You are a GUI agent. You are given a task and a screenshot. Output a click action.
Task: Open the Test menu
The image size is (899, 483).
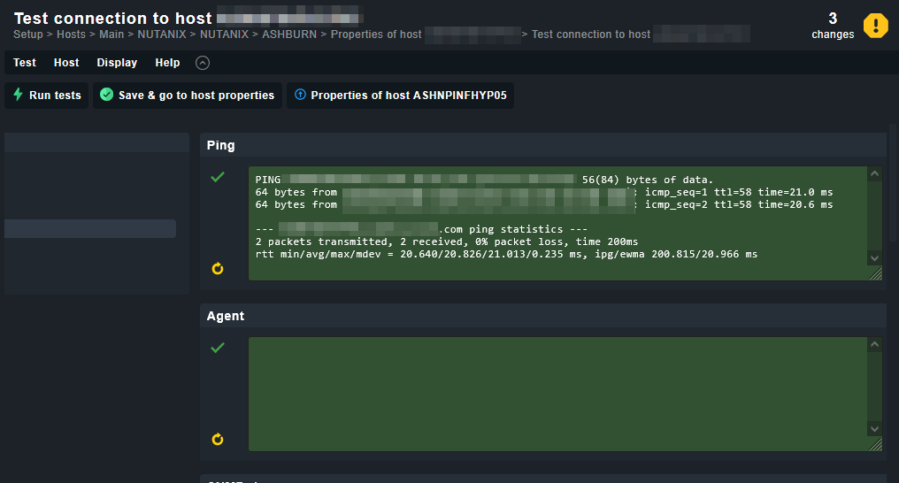(25, 63)
